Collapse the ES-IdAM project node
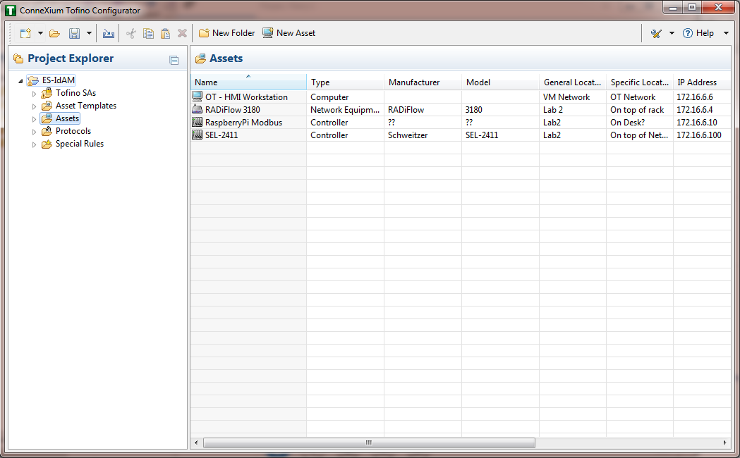The width and height of the screenshot is (740, 458). [20, 80]
